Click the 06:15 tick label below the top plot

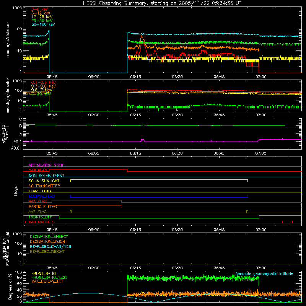point(135,77)
